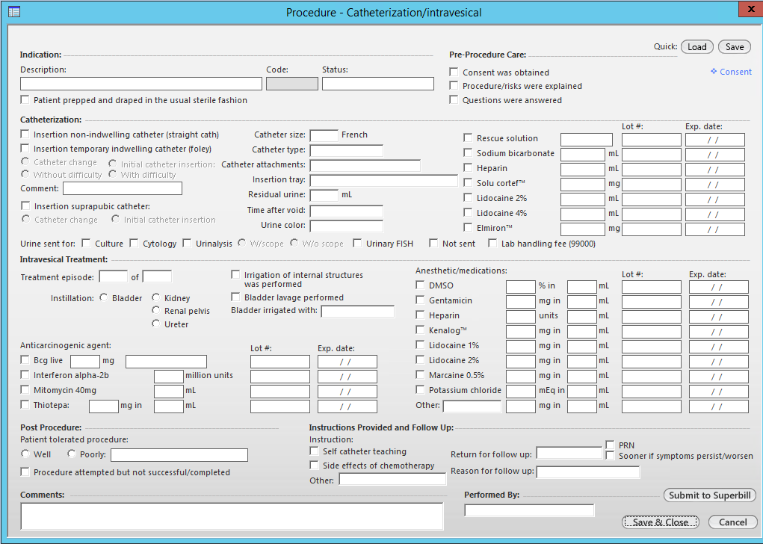Click the Performed By field
This screenshot has height=544, width=763.
point(529,510)
